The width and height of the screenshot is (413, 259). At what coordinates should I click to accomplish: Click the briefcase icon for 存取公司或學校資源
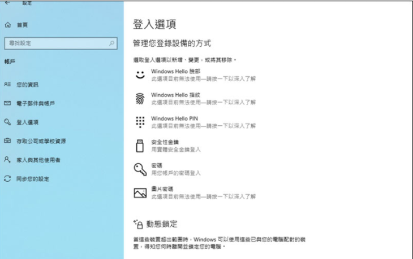pos(7,141)
